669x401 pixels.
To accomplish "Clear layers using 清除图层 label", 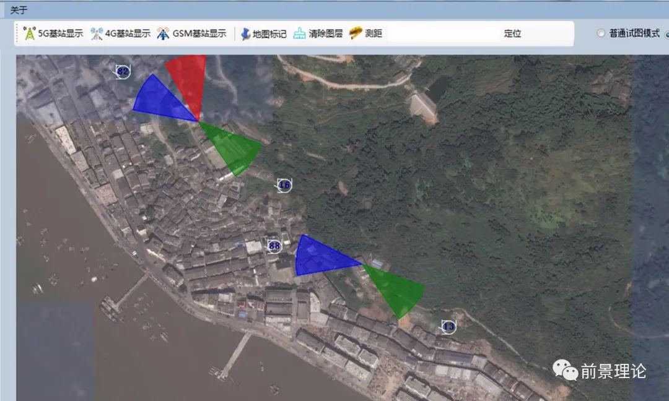I will pos(326,33).
